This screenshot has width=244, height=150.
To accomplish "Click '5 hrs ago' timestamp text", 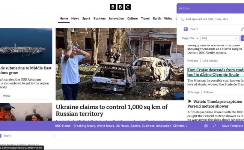I will click(193, 61).
